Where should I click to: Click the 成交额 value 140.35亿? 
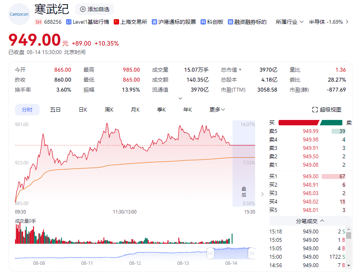(197, 80)
